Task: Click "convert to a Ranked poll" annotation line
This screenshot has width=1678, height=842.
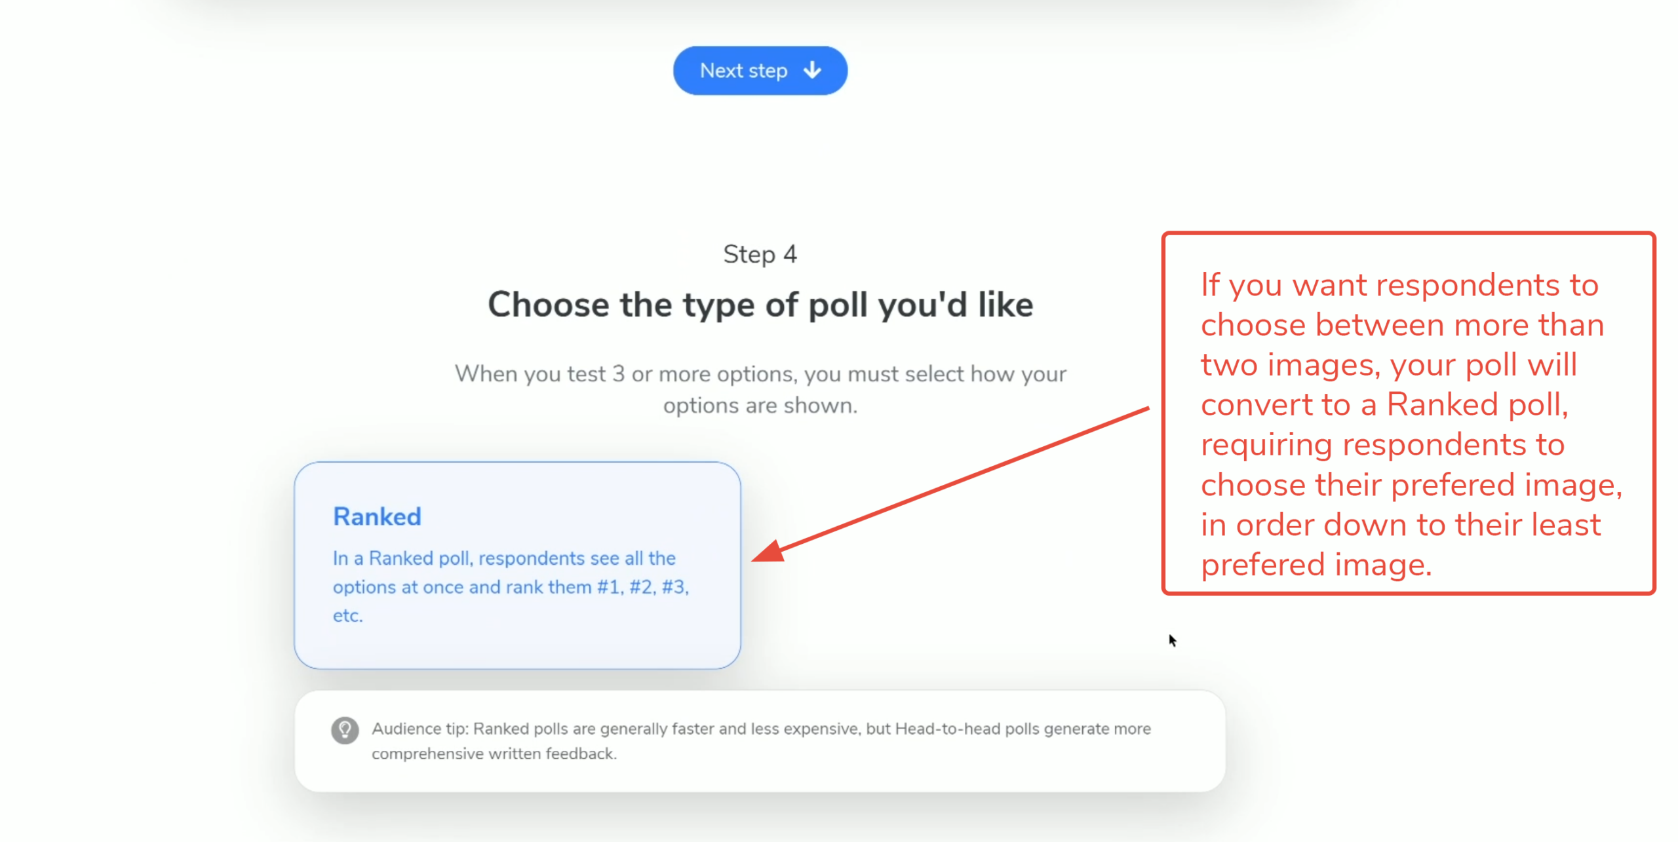Action: (1384, 404)
